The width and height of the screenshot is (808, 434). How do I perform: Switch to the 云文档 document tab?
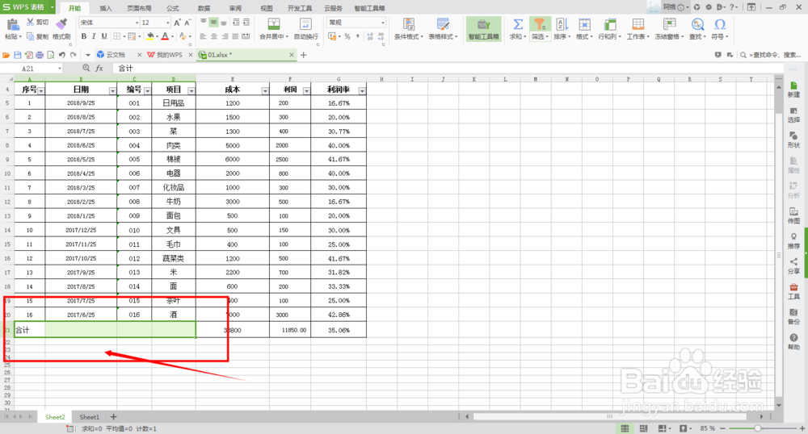click(116, 55)
